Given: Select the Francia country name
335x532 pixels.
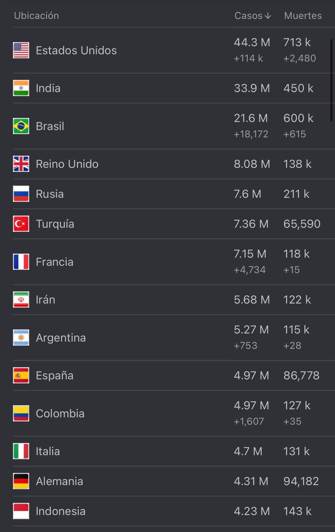Looking at the screenshot, I should point(55,262).
